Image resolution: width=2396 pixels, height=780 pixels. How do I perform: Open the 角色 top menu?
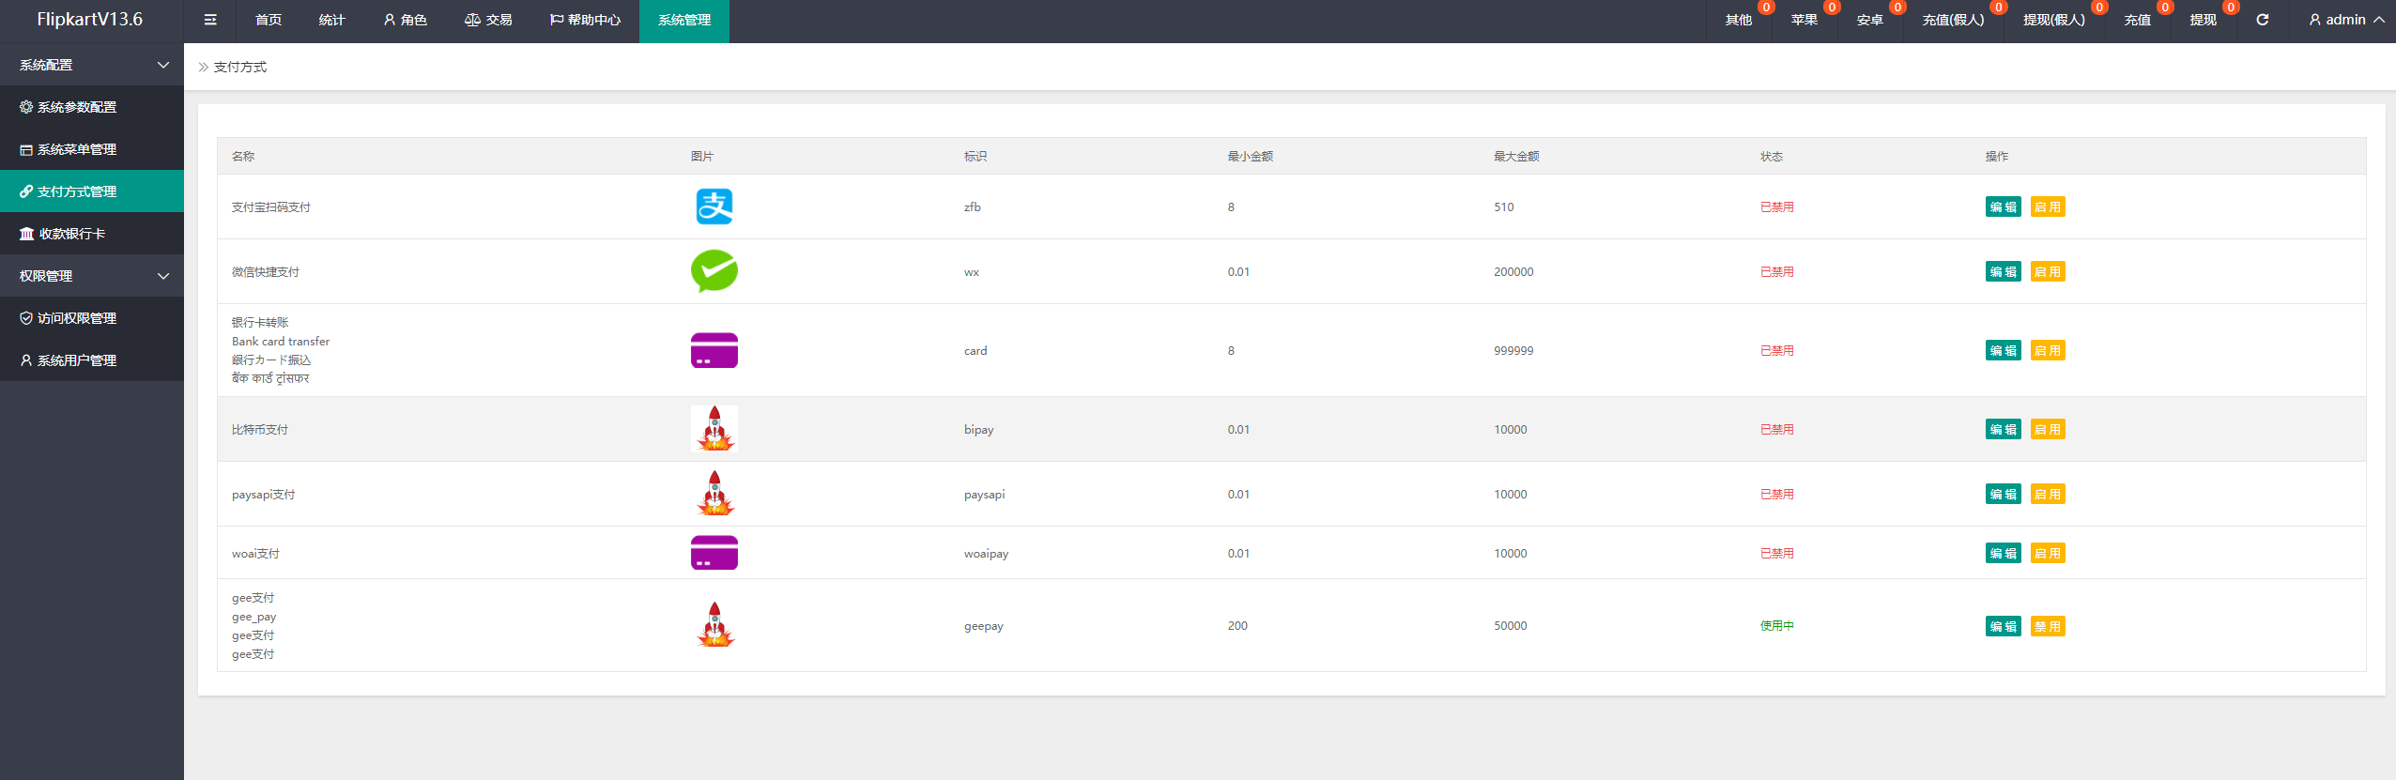405,20
